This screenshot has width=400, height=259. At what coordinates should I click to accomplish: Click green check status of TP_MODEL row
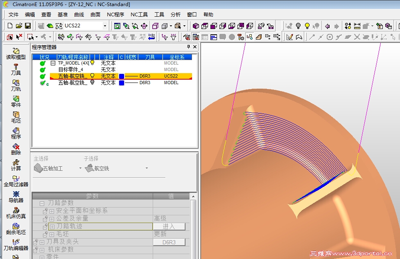(x=43, y=63)
